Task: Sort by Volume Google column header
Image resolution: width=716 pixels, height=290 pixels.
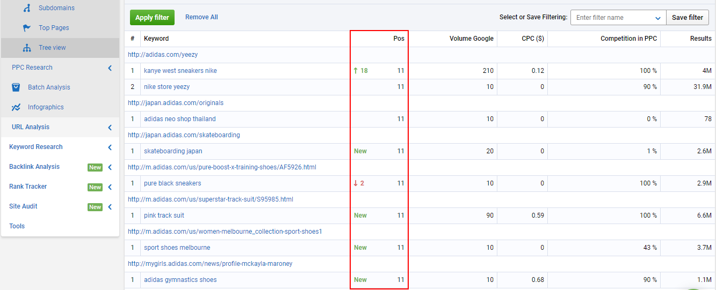Action: tap(471, 39)
